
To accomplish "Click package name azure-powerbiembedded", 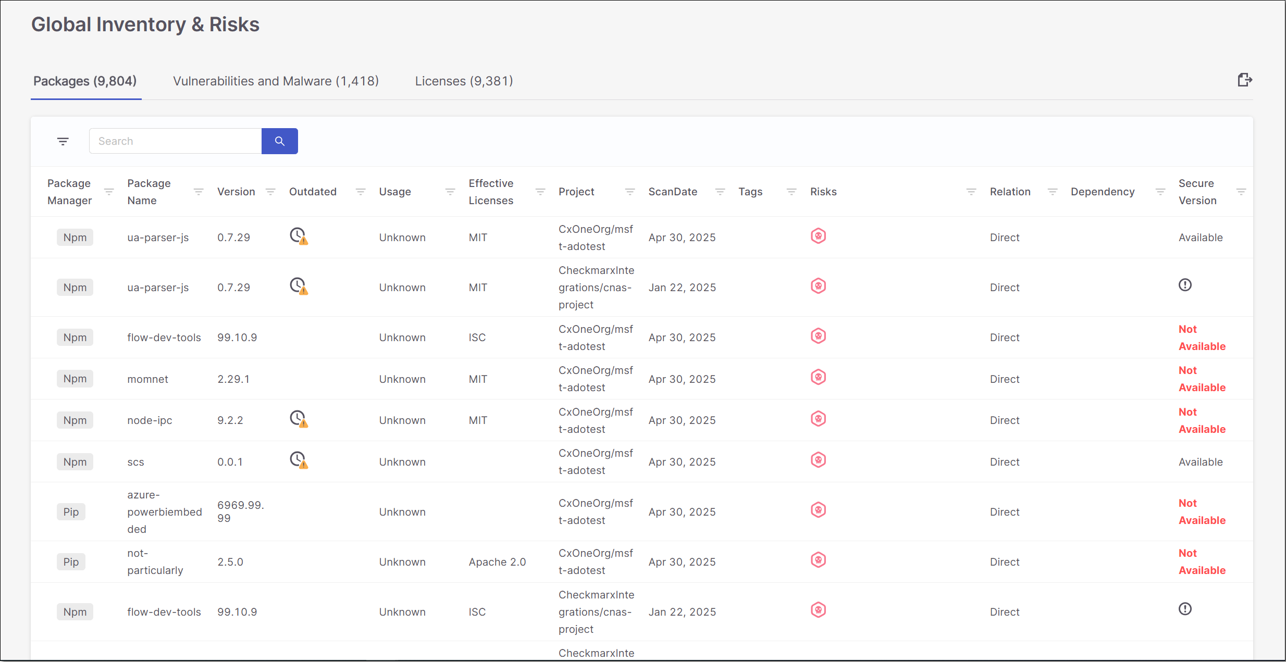I will tap(165, 512).
